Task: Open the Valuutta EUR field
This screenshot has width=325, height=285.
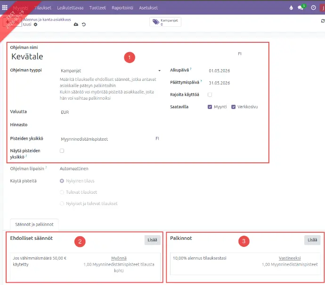Action: pos(111,112)
